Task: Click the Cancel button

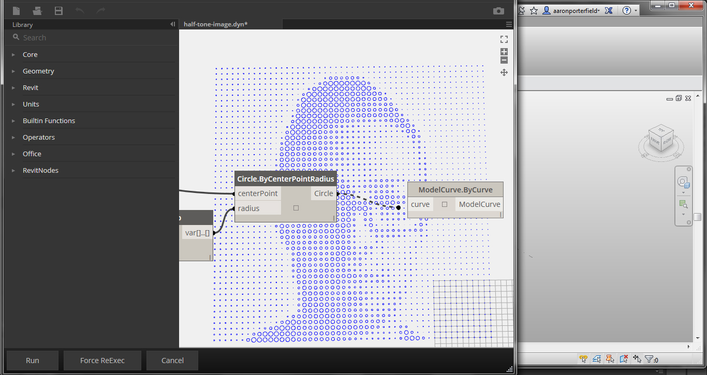Action: coord(172,361)
